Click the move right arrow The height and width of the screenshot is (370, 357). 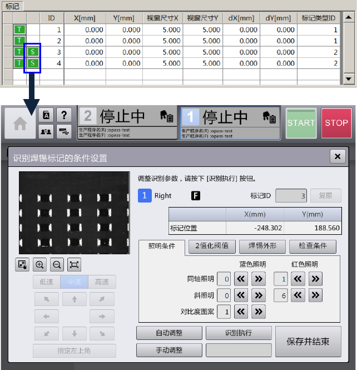(x=102, y=317)
